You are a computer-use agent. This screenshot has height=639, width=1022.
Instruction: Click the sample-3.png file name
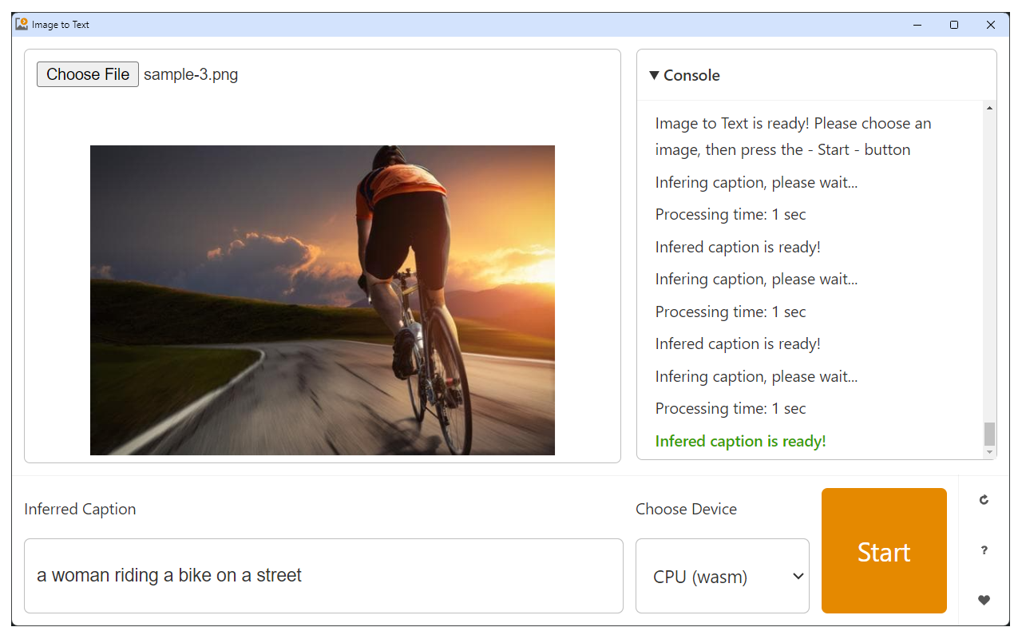[x=191, y=74]
